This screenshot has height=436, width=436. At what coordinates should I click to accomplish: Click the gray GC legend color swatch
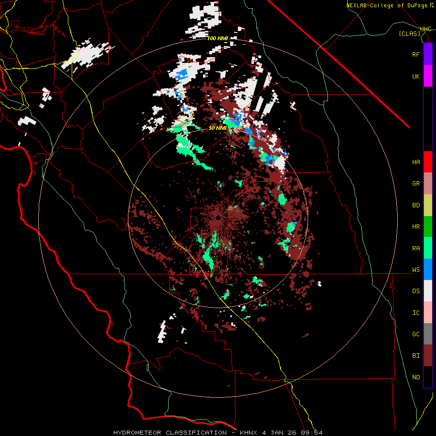[x=428, y=334]
